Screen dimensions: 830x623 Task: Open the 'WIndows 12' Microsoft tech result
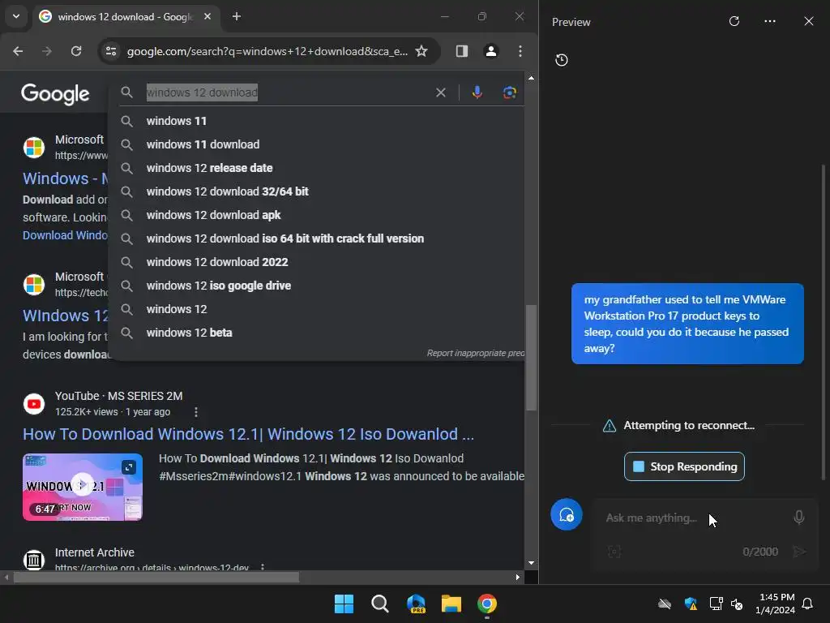(65, 316)
